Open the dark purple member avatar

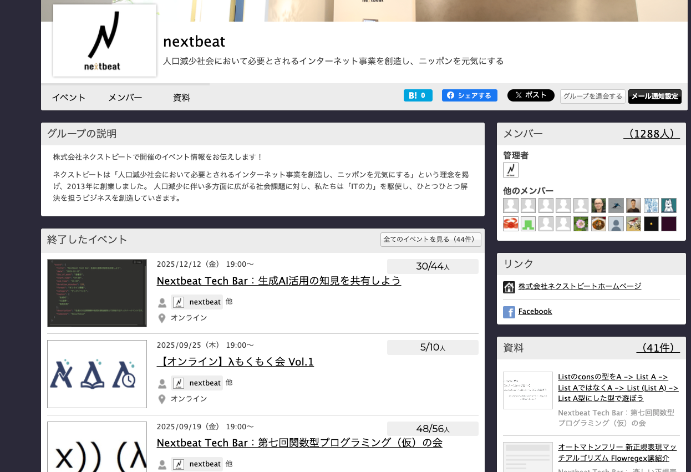tap(669, 224)
